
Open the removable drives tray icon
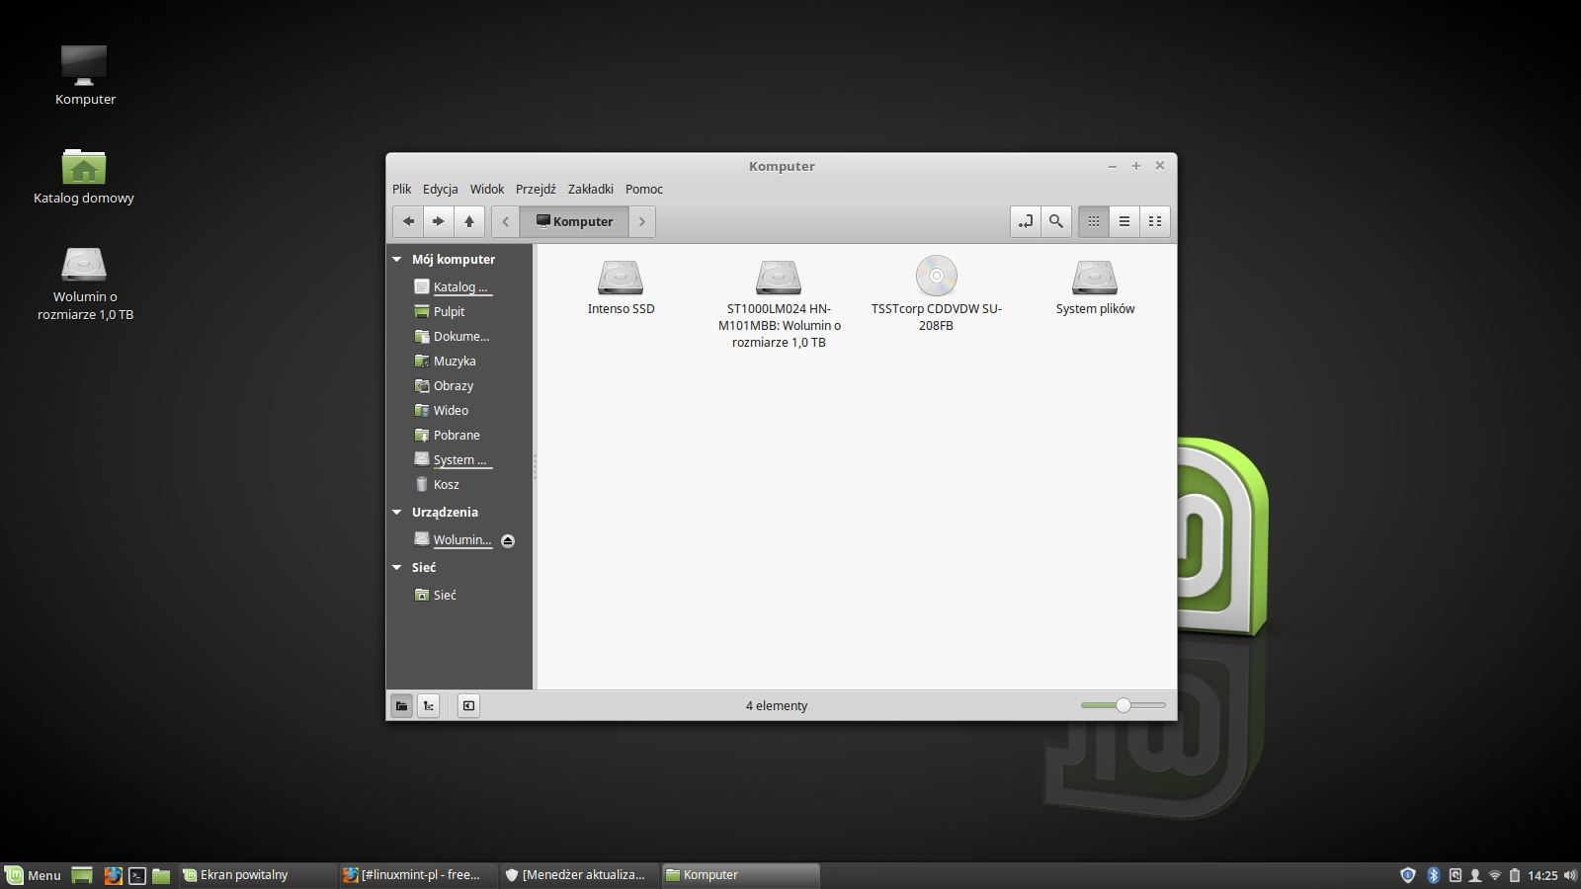pyautogui.click(x=1456, y=875)
